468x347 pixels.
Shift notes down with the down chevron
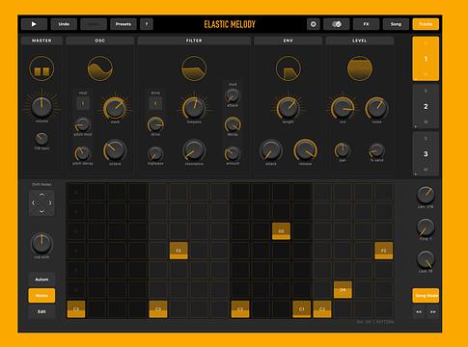(x=41, y=211)
